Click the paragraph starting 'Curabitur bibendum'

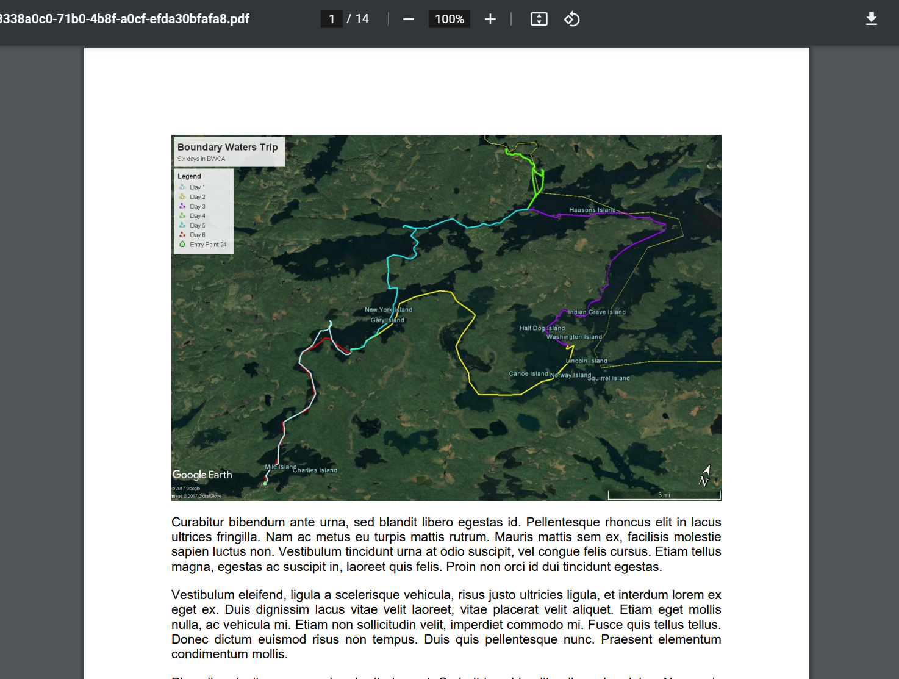click(x=446, y=544)
